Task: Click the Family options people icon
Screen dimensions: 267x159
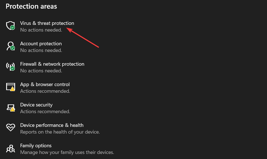Action: (10, 148)
